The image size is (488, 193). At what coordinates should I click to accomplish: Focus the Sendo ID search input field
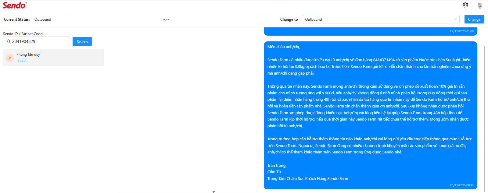click(37, 41)
